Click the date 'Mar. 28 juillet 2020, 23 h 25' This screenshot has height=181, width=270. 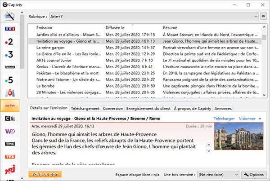(130, 73)
